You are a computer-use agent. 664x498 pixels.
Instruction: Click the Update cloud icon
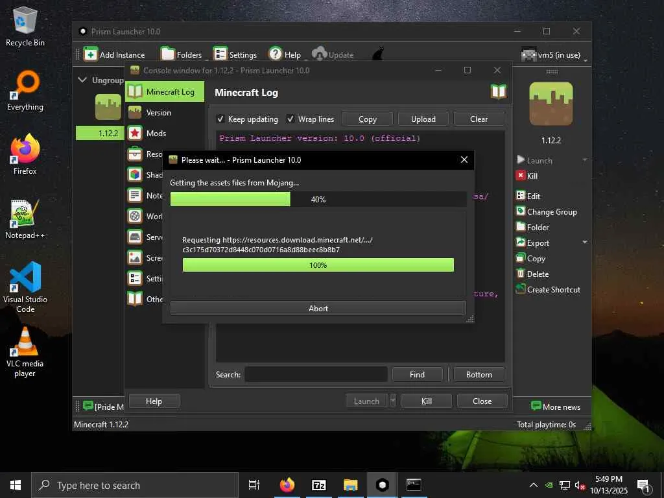tap(319, 54)
